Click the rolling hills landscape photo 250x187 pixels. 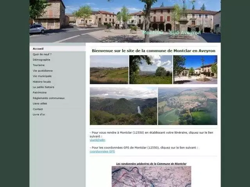pos(109,70)
